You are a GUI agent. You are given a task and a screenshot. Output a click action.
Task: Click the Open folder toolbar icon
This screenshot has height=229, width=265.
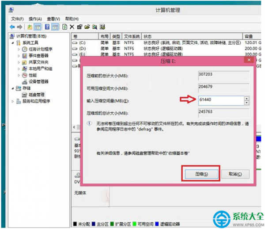tap(87, 27)
